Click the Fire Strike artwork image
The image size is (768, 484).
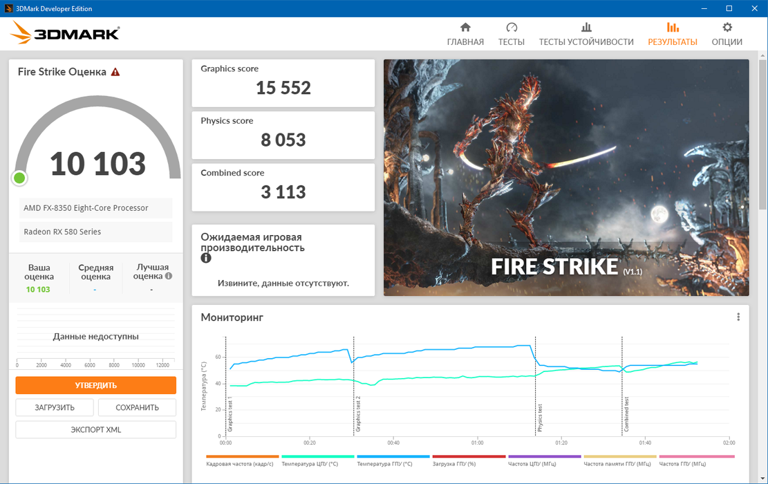click(x=566, y=177)
